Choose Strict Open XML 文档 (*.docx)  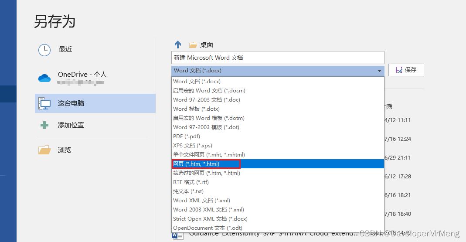tap(278, 219)
